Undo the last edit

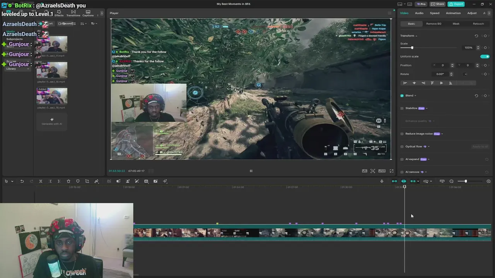22,181
